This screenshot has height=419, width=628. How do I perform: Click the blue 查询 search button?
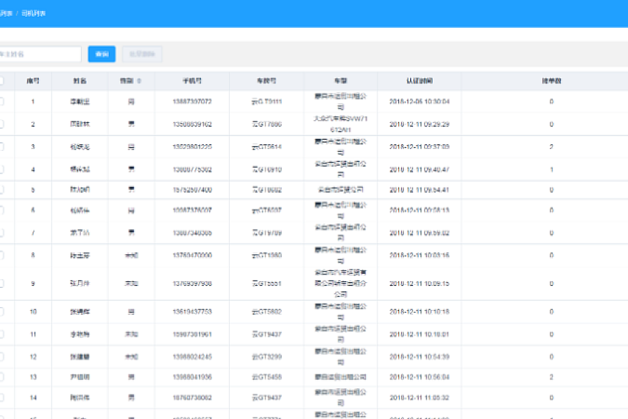[102, 54]
